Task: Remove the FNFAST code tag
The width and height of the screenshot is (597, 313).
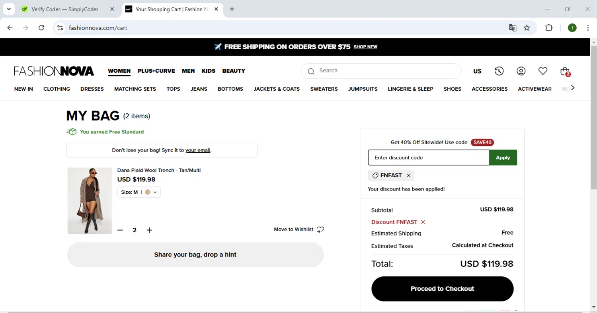Action: click(x=409, y=175)
